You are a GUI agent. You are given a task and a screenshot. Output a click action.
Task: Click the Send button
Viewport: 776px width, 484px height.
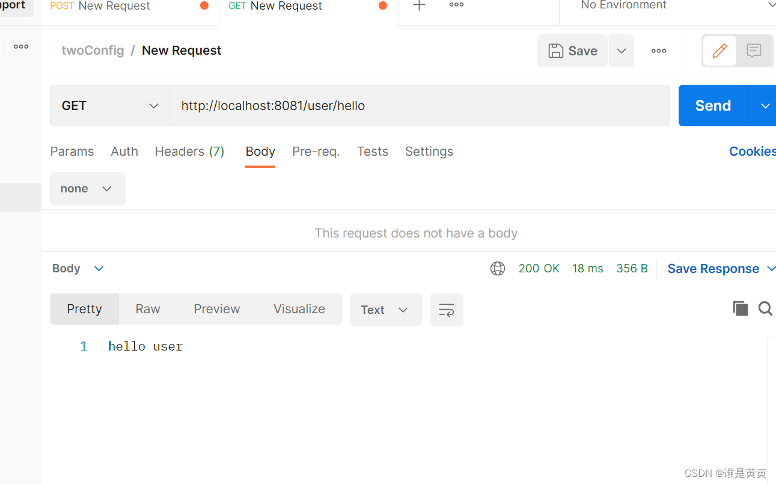[x=713, y=105]
